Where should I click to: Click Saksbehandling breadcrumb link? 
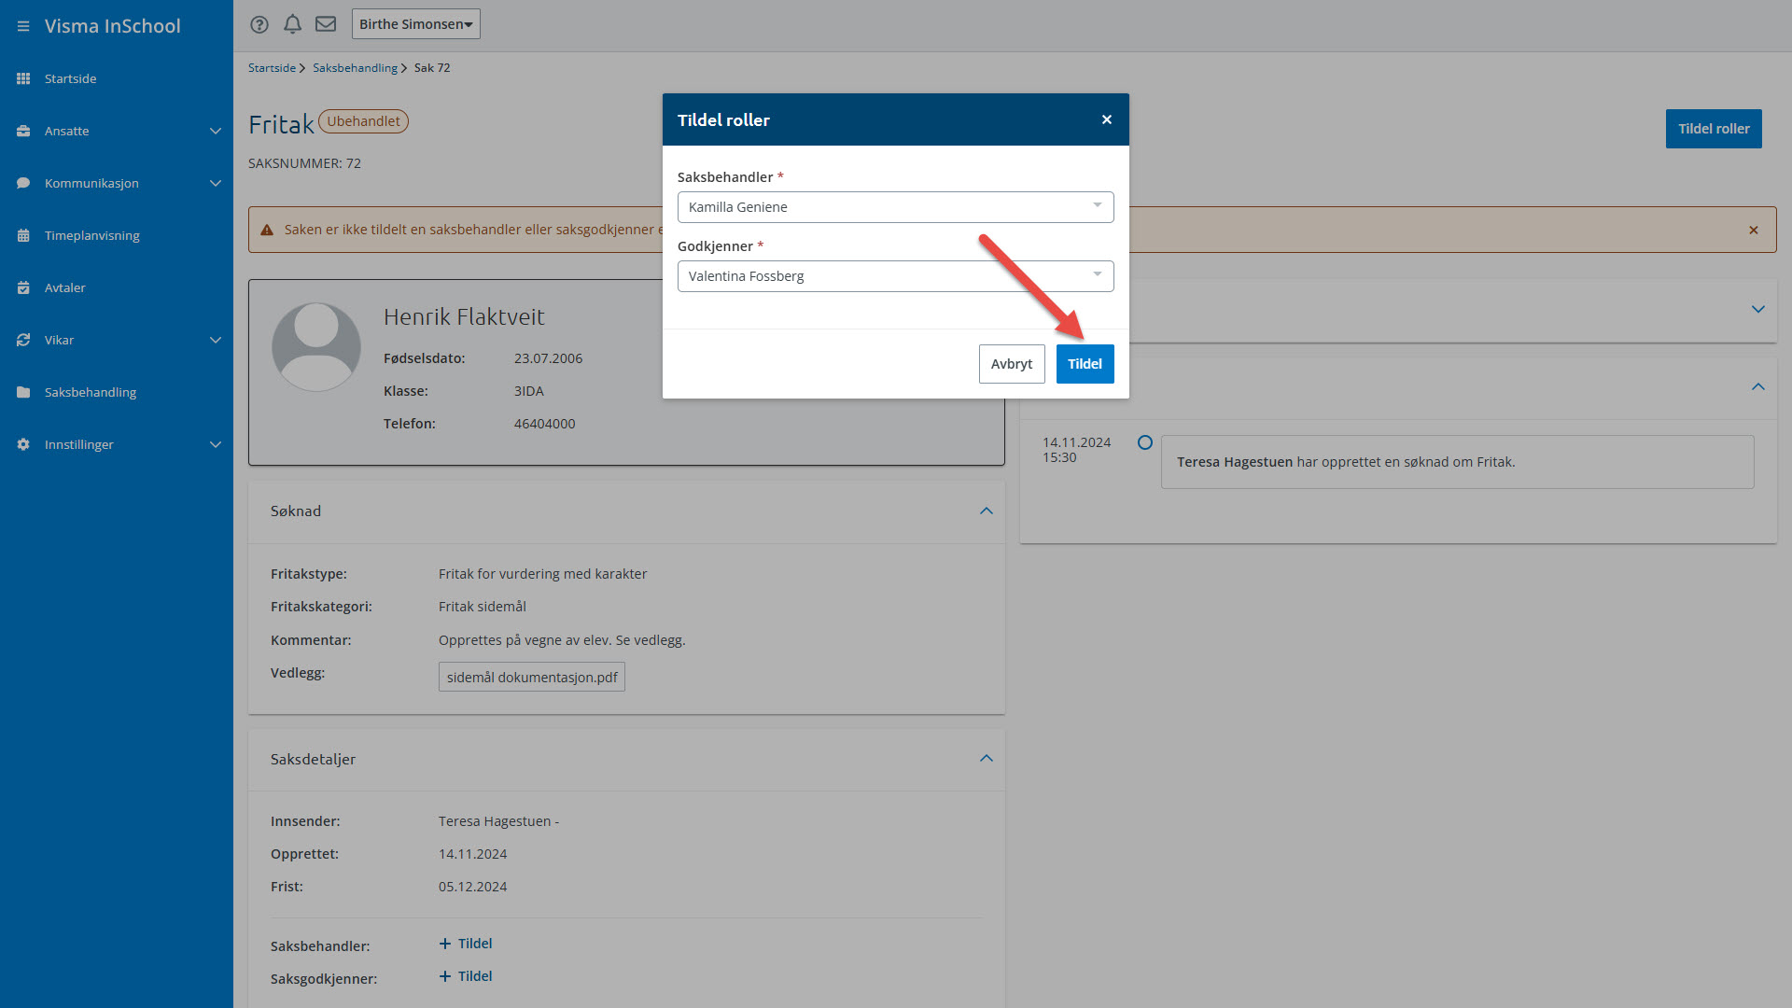click(355, 68)
